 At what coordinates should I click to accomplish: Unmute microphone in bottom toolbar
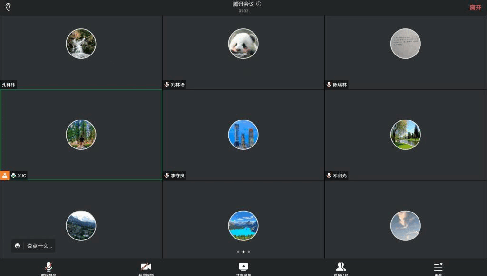(x=49, y=267)
